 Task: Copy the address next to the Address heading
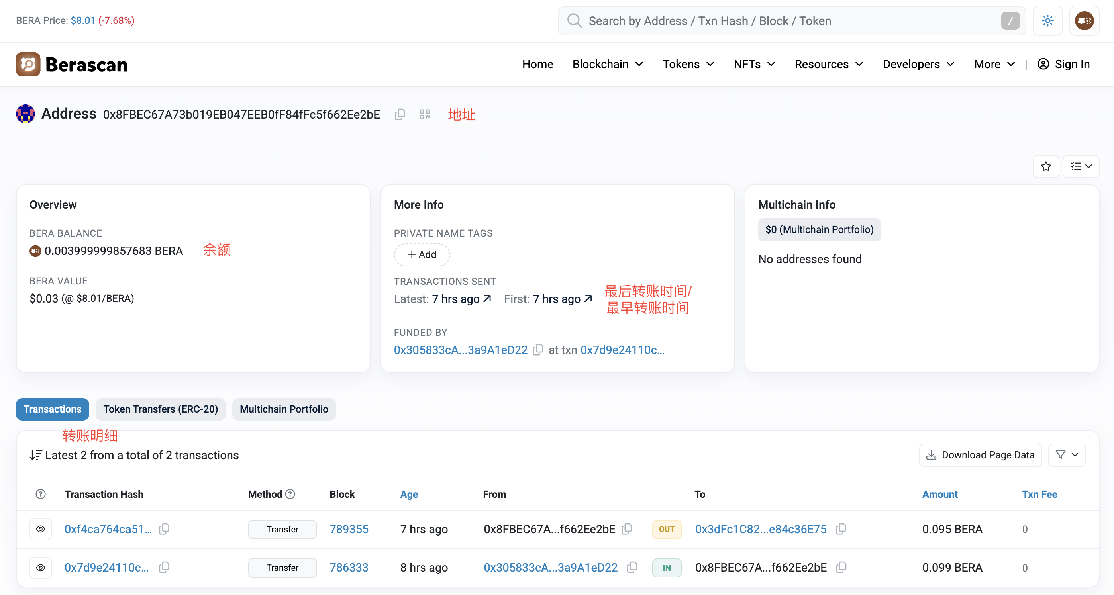click(x=400, y=115)
